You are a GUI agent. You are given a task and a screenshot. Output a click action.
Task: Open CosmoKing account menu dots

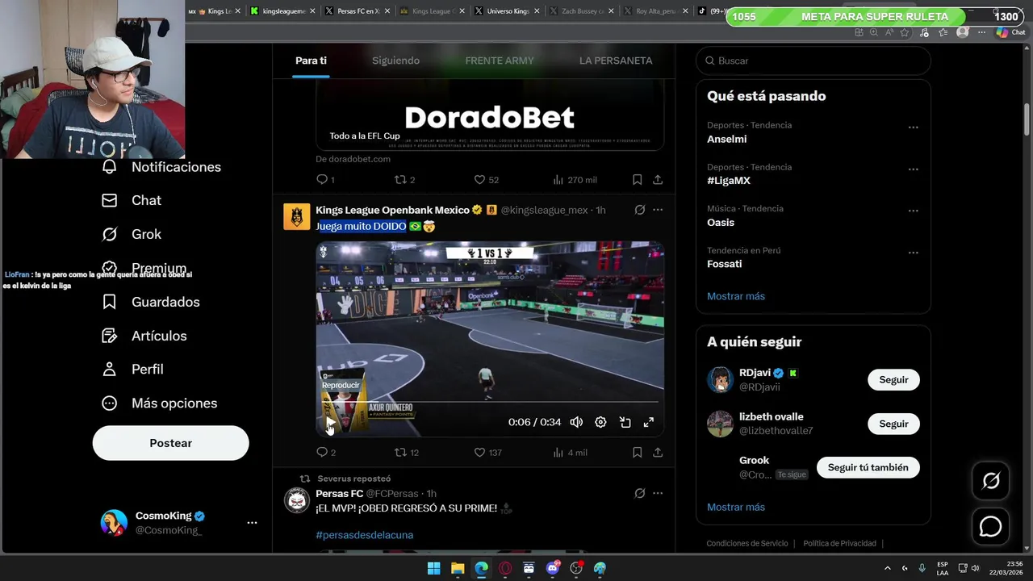pyautogui.click(x=252, y=523)
